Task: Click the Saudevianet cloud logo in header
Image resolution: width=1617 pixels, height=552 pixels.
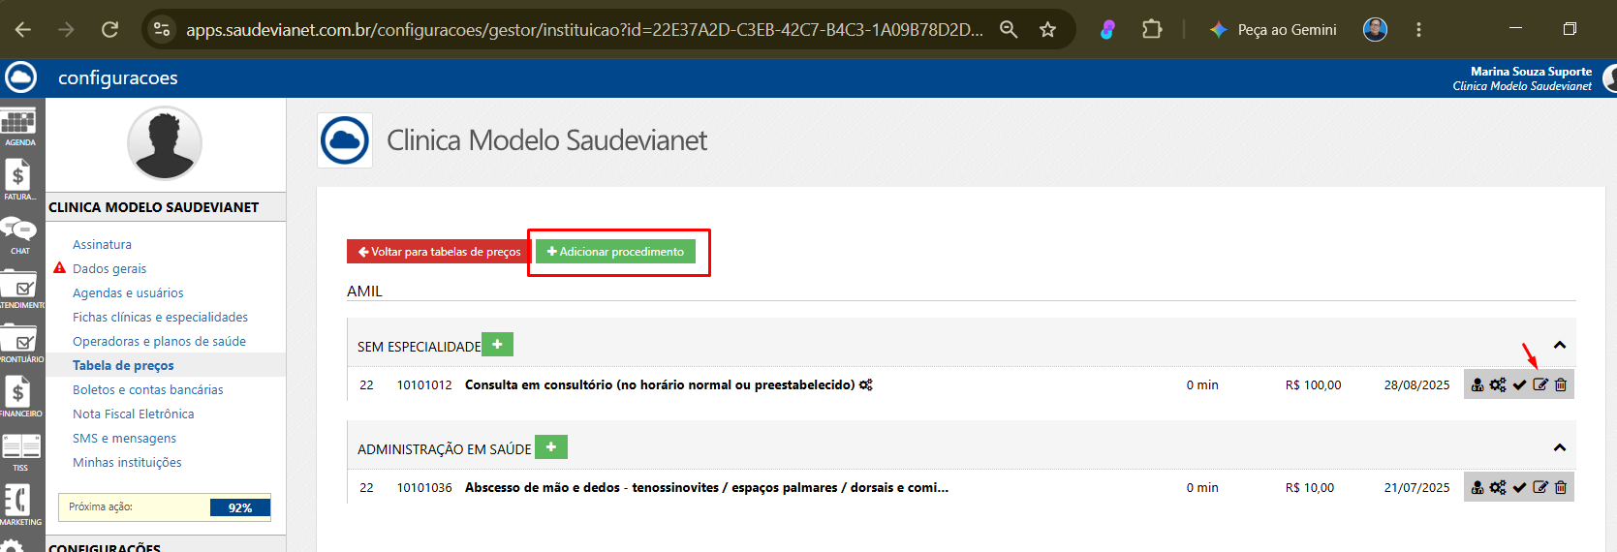Action: coord(20,77)
